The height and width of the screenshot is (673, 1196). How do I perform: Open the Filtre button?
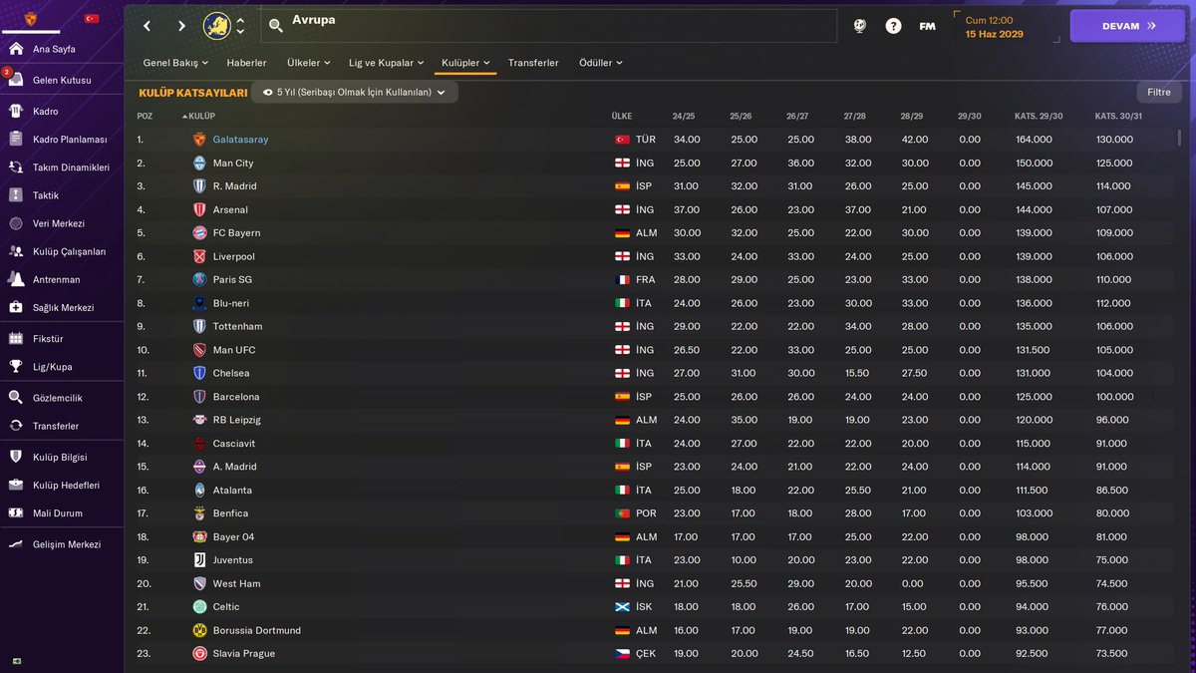[1158, 92]
